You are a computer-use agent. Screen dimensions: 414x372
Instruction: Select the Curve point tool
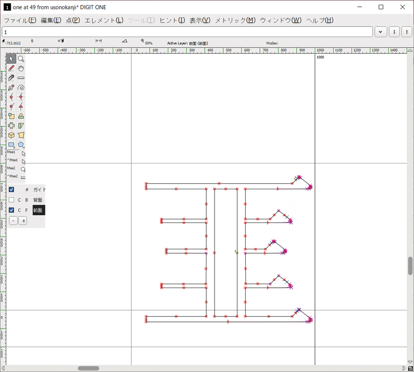(x=11, y=97)
